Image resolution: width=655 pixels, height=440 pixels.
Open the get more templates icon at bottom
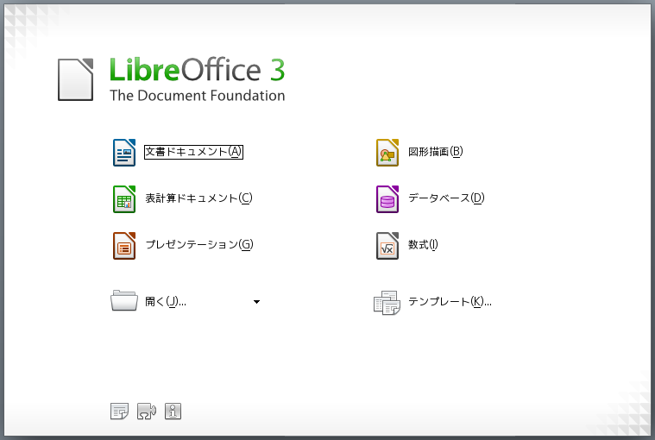119,412
